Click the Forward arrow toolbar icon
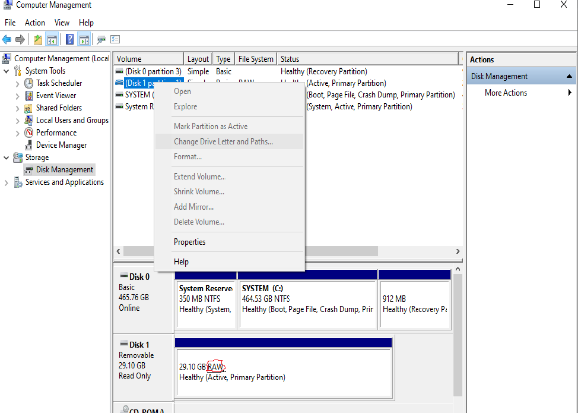The height and width of the screenshot is (413, 578). 20,39
